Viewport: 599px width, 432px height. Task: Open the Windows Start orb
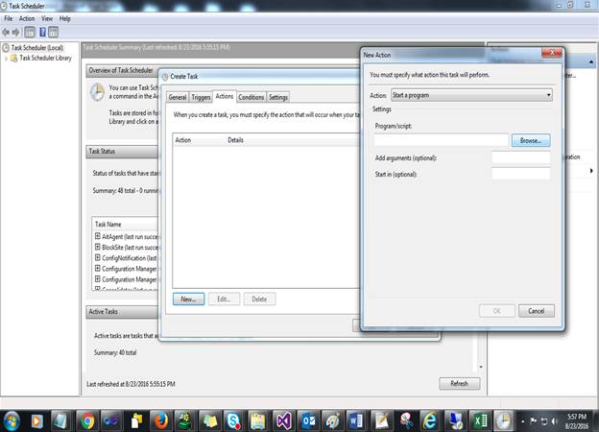click(x=12, y=421)
